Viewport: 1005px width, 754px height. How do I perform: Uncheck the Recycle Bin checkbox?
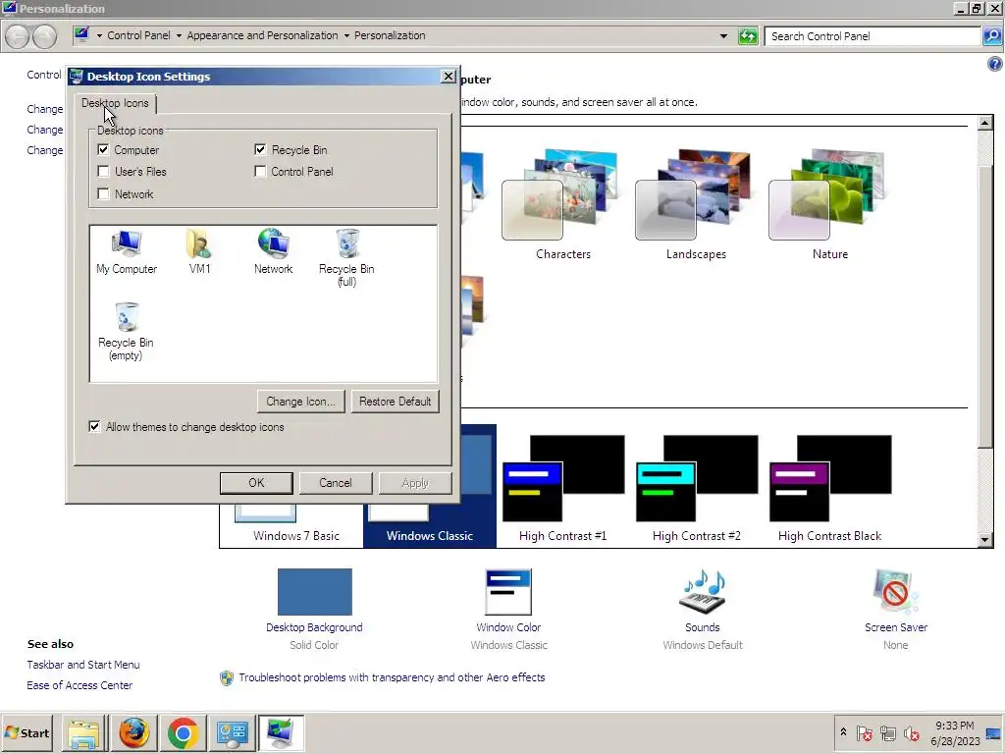tap(260, 149)
